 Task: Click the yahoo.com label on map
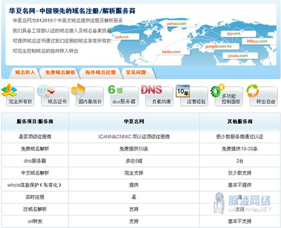pos(177,24)
